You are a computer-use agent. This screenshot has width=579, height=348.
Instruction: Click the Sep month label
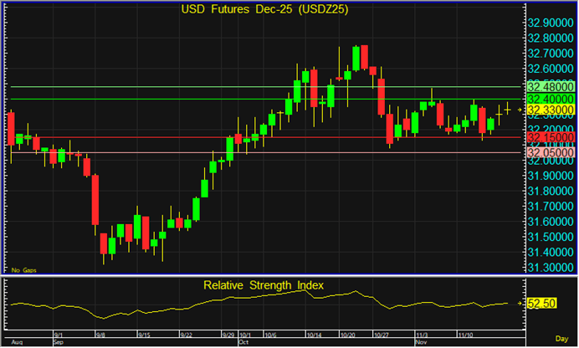(x=59, y=343)
